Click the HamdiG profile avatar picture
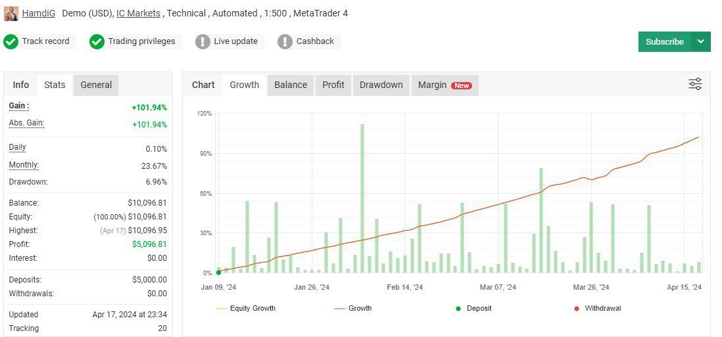 tap(11, 13)
